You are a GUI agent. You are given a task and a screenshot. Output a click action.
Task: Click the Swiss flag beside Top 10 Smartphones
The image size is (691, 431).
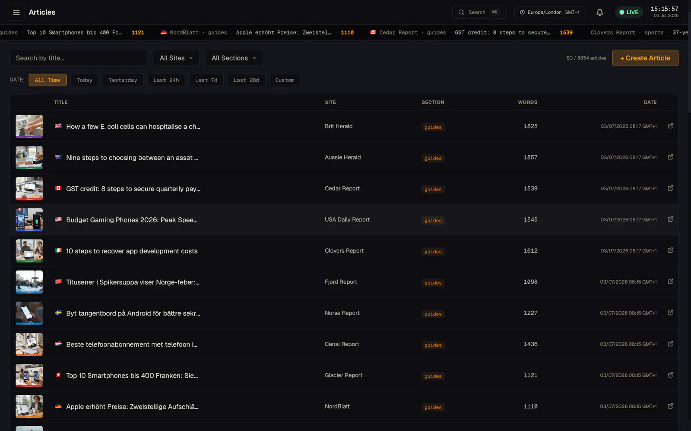(x=58, y=375)
